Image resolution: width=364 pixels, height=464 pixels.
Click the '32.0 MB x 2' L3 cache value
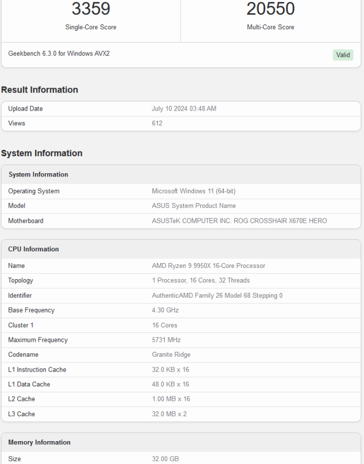click(x=170, y=414)
